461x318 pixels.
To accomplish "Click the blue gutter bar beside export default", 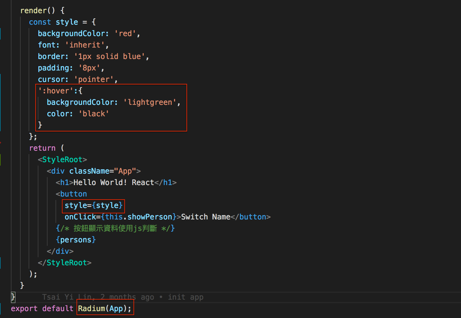I will click(x=1, y=309).
